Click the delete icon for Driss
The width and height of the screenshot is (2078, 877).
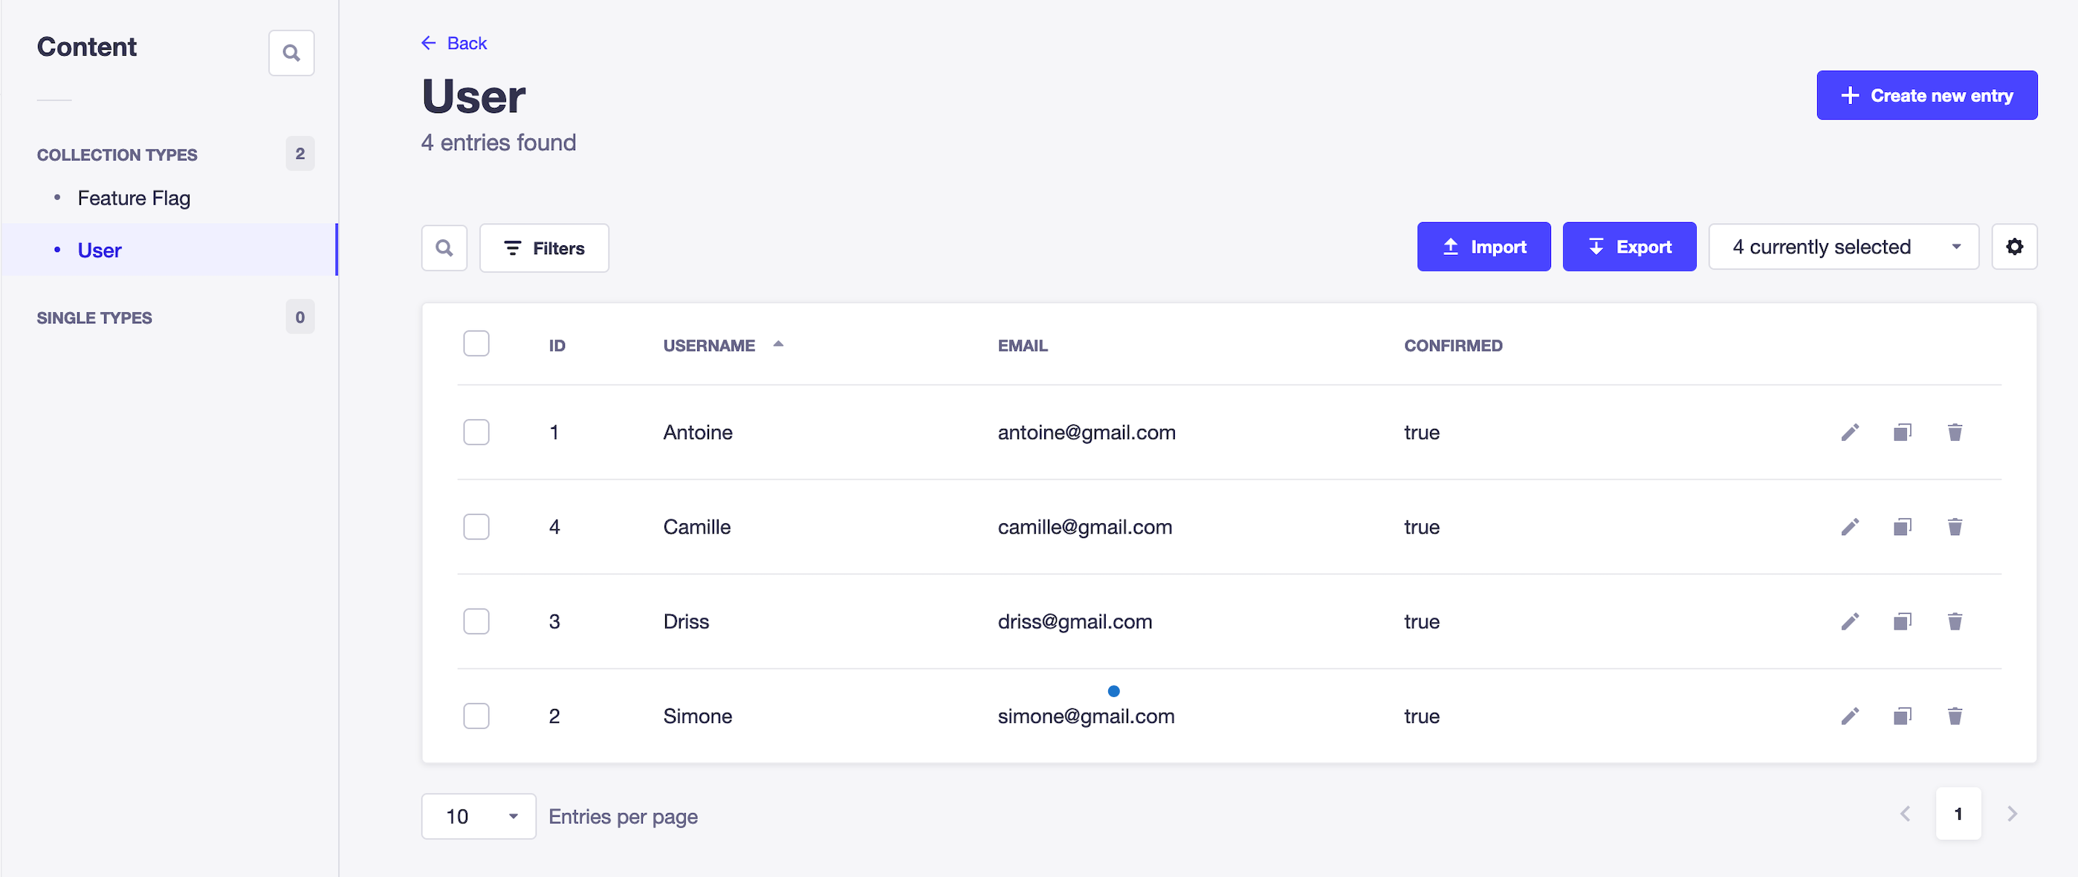click(1956, 621)
